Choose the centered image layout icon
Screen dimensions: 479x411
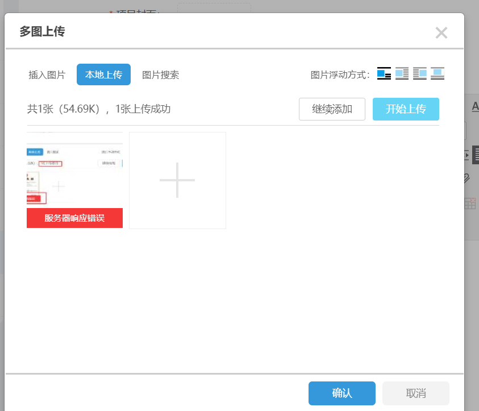click(x=437, y=74)
